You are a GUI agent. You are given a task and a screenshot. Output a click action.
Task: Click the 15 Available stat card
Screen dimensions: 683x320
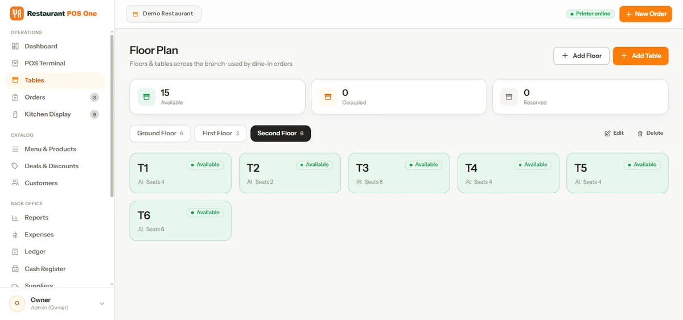pyautogui.click(x=217, y=97)
